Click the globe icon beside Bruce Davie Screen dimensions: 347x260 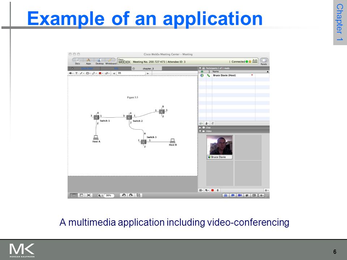(202, 75)
